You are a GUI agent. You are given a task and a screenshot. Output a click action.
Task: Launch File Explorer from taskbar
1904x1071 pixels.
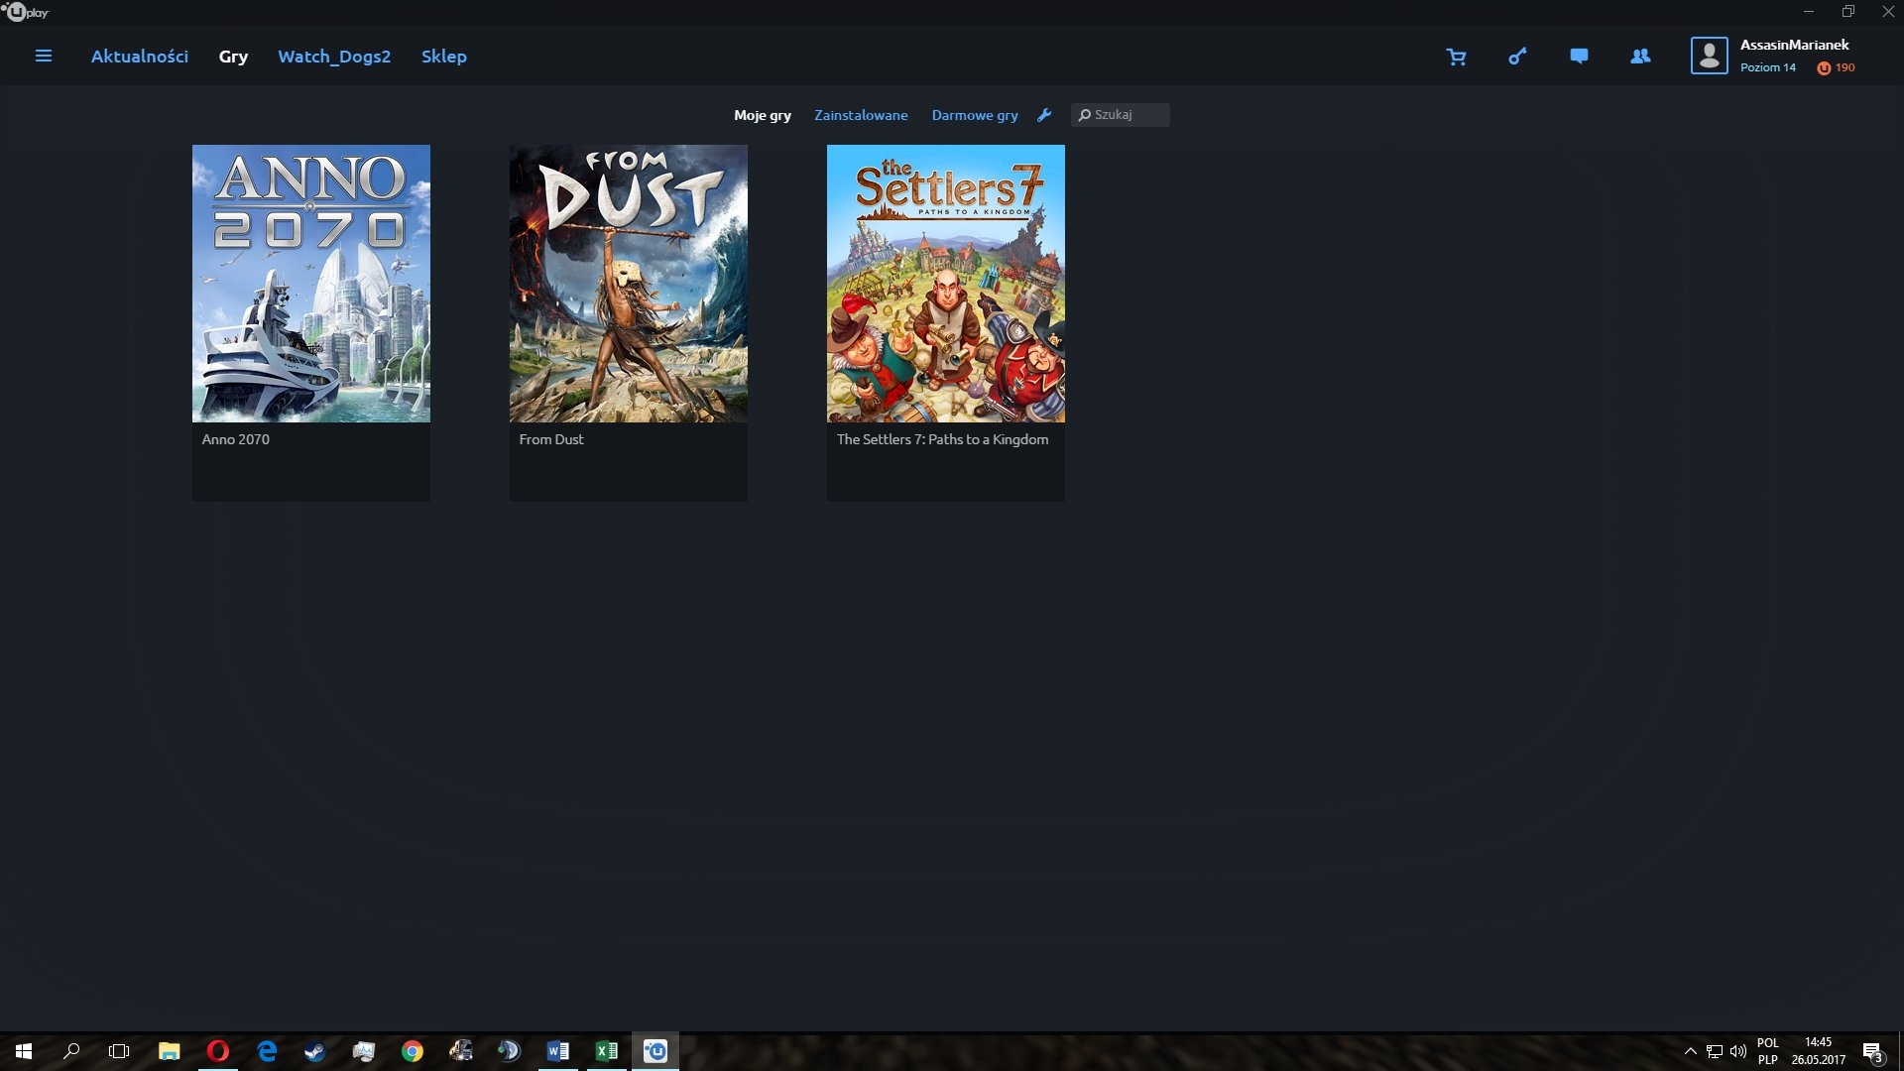tap(169, 1051)
